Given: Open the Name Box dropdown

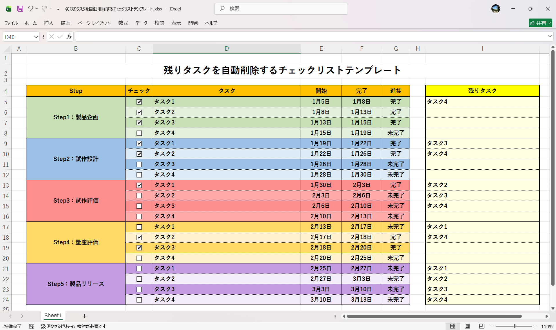Looking at the screenshot, I should 36,36.
